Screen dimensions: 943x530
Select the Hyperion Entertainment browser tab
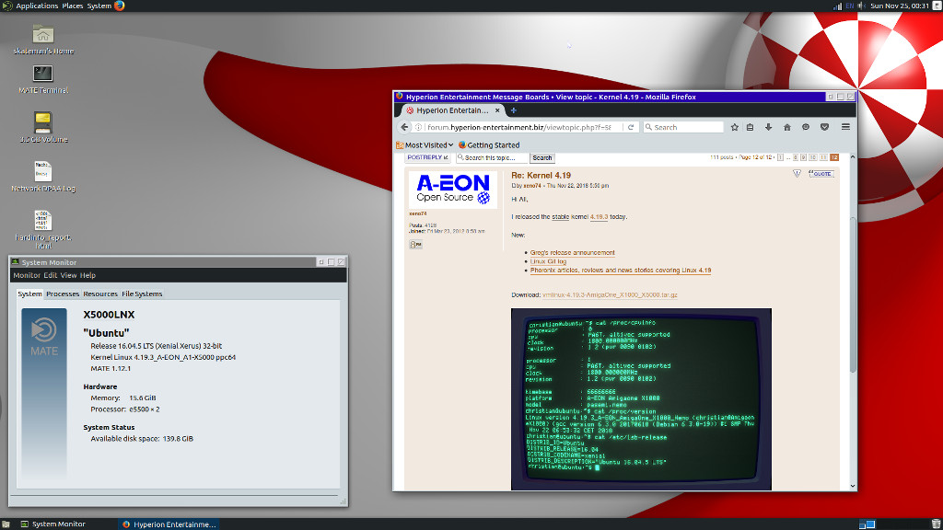pos(452,110)
